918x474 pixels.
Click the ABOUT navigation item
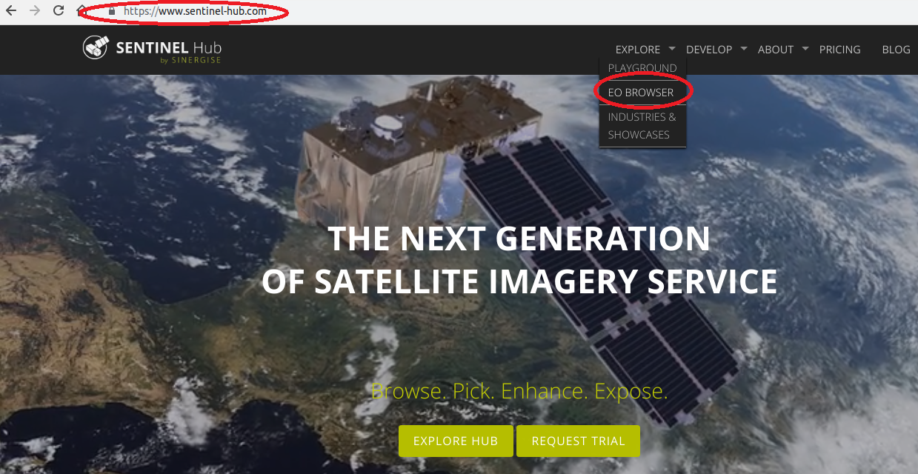776,50
